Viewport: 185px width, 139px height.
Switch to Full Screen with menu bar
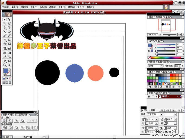[7, 82]
